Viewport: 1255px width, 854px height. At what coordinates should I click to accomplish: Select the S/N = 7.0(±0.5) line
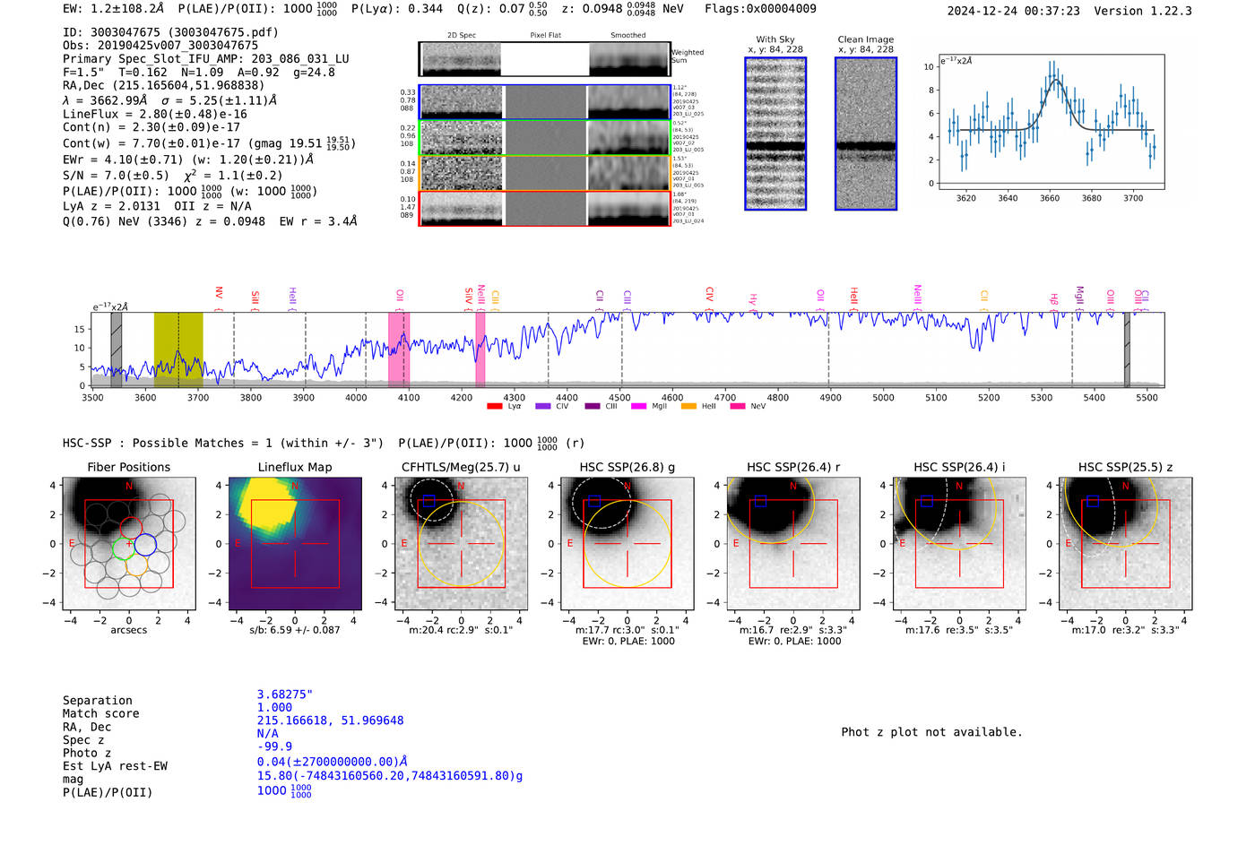(x=173, y=176)
